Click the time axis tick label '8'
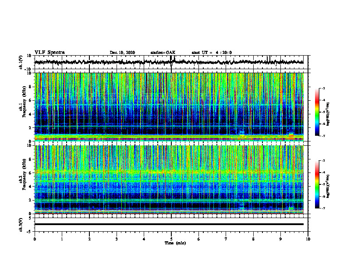Image resolution: width=347 pixels, height=268 pixels. pos(253,239)
